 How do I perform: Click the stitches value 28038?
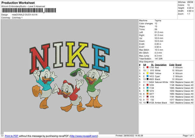pyautogui.click(x=190, y=2)
